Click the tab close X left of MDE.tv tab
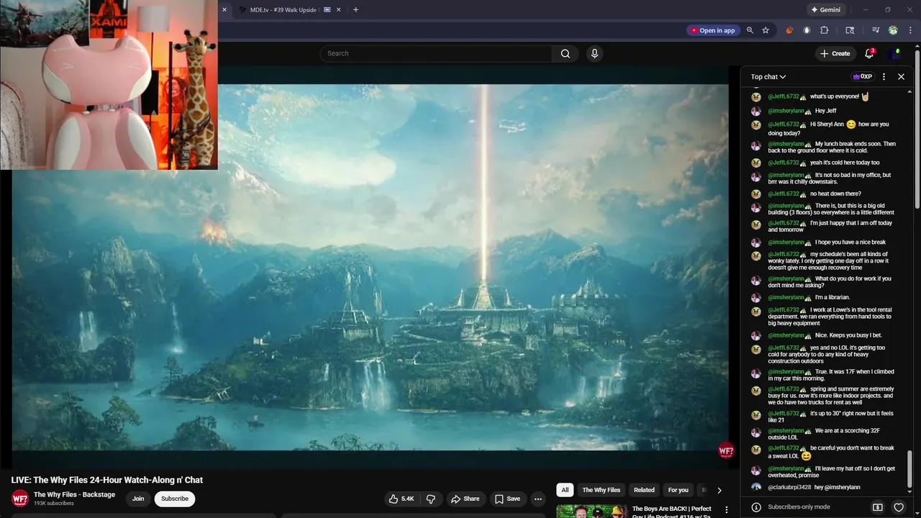This screenshot has width=921, height=518. coord(224,9)
